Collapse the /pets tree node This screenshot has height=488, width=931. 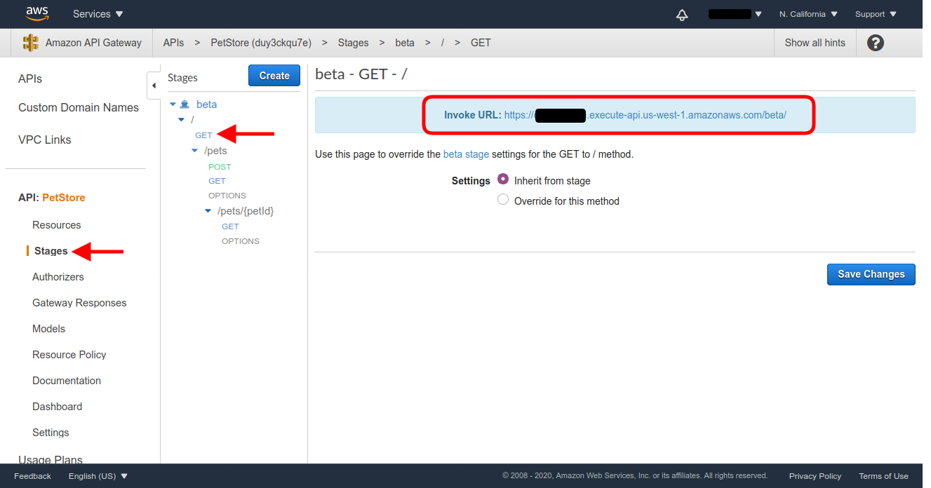[x=195, y=151]
